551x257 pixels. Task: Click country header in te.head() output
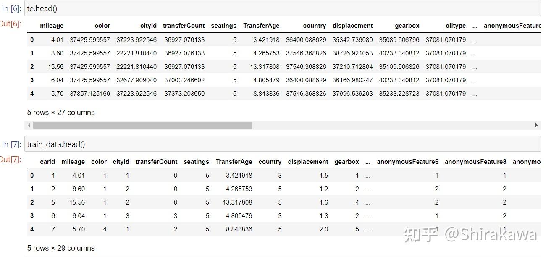coord(315,26)
